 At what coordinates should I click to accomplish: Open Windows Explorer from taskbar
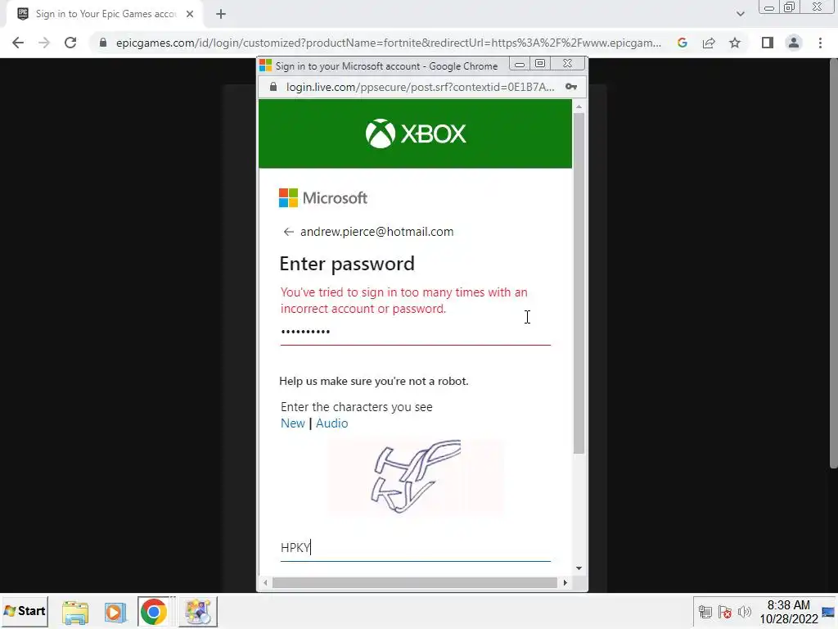tap(75, 612)
